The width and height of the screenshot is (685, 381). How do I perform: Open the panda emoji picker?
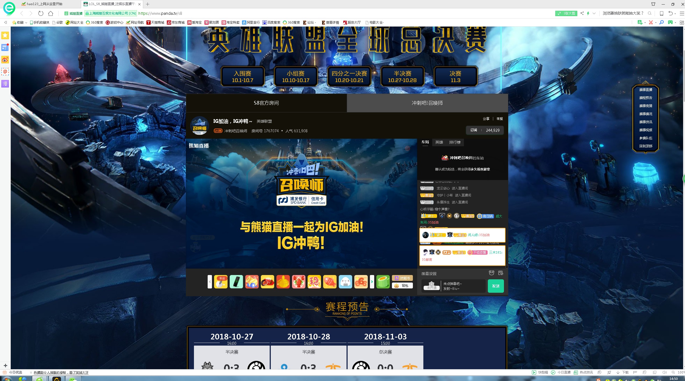pyautogui.click(x=491, y=273)
